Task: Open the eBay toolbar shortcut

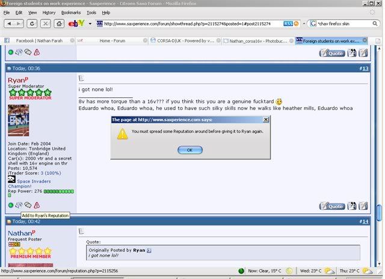Action: pyautogui.click(x=75, y=23)
